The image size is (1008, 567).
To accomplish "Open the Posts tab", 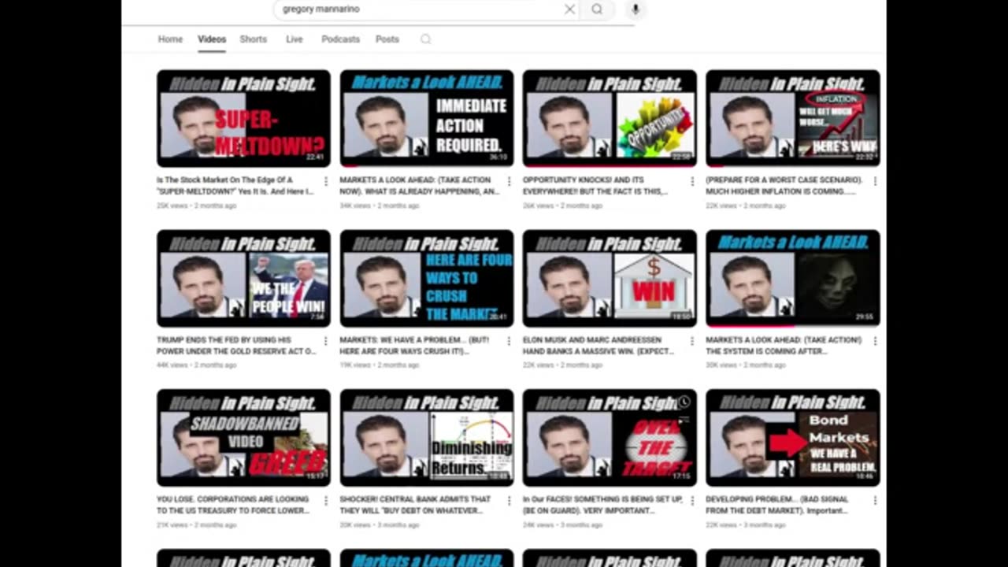I will pyautogui.click(x=387, y=39).
